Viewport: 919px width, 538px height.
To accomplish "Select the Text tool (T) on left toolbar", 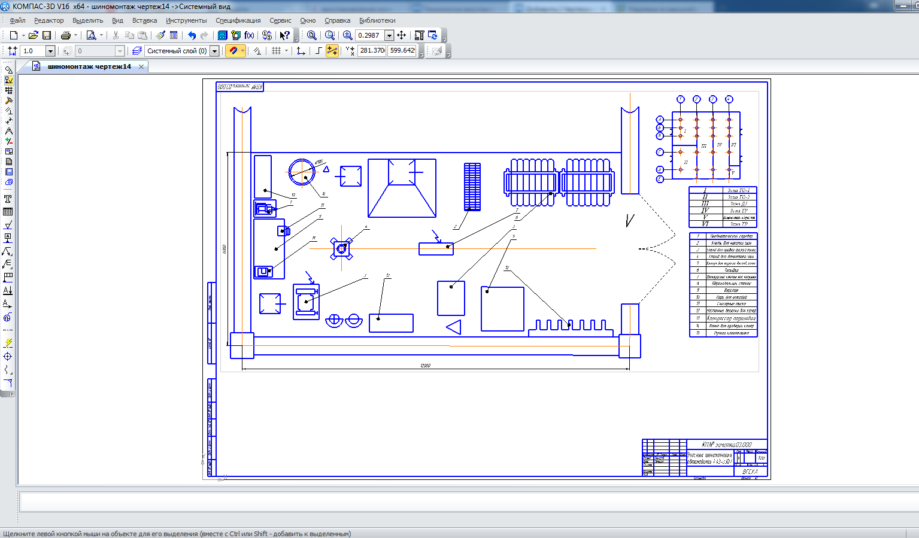I will [8, 199].
